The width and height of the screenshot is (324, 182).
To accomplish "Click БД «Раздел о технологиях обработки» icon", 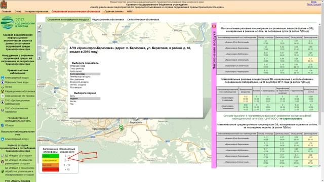I will [x=3, y=171].
